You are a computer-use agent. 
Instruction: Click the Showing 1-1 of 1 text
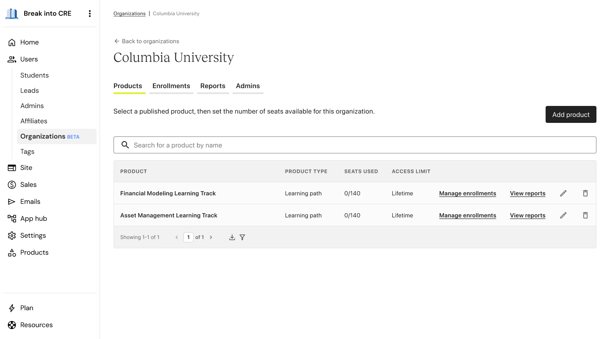(140, 237)
